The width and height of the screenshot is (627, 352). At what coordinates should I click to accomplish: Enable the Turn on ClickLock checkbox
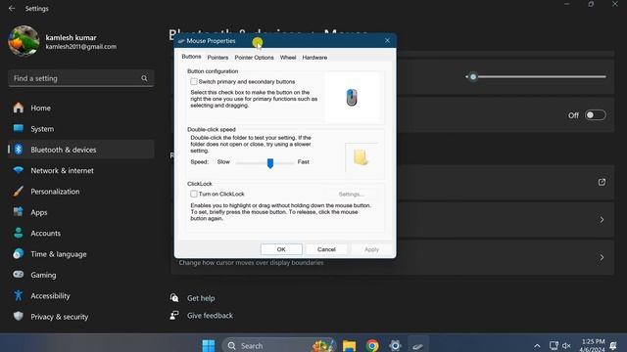[x=194, y=194]
